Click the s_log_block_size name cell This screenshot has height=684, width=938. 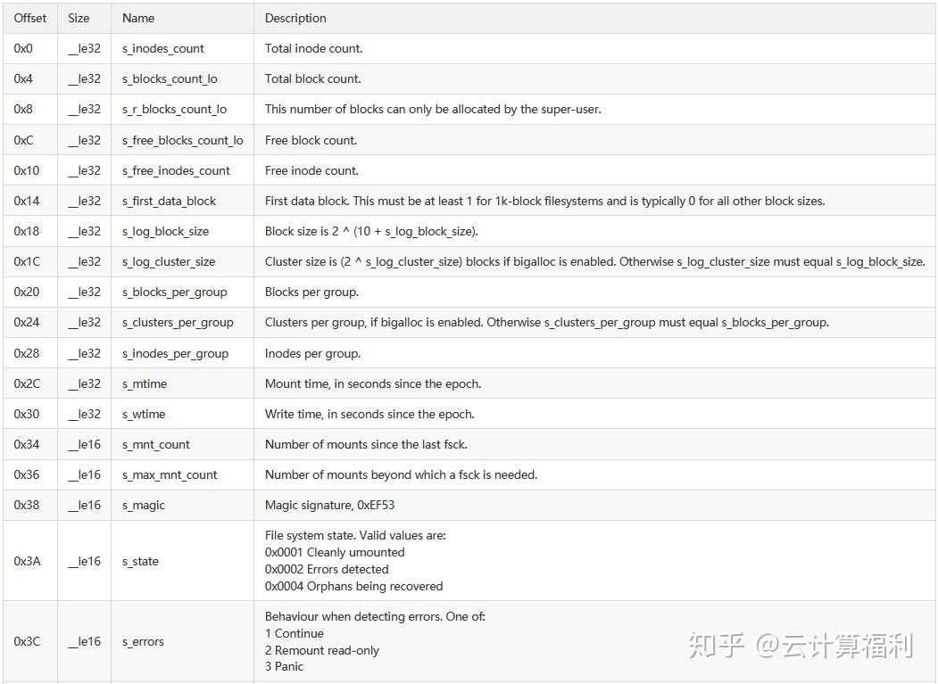pos(165,231)
